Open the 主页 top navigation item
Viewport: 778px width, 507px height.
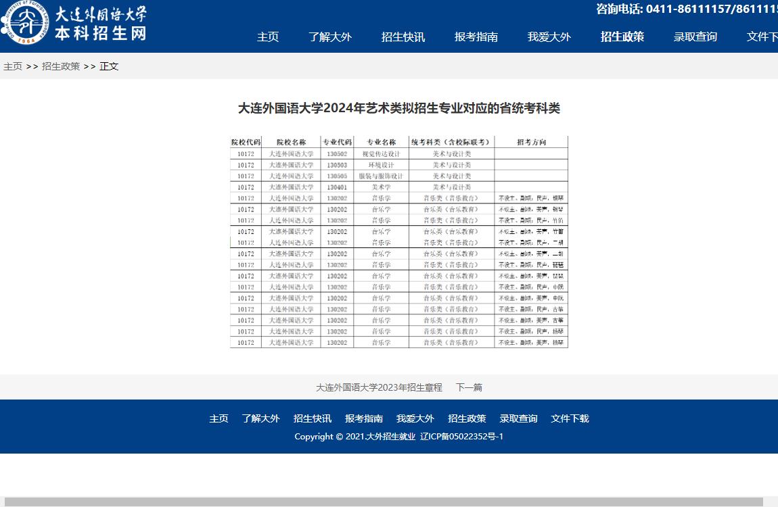[268, 37]
